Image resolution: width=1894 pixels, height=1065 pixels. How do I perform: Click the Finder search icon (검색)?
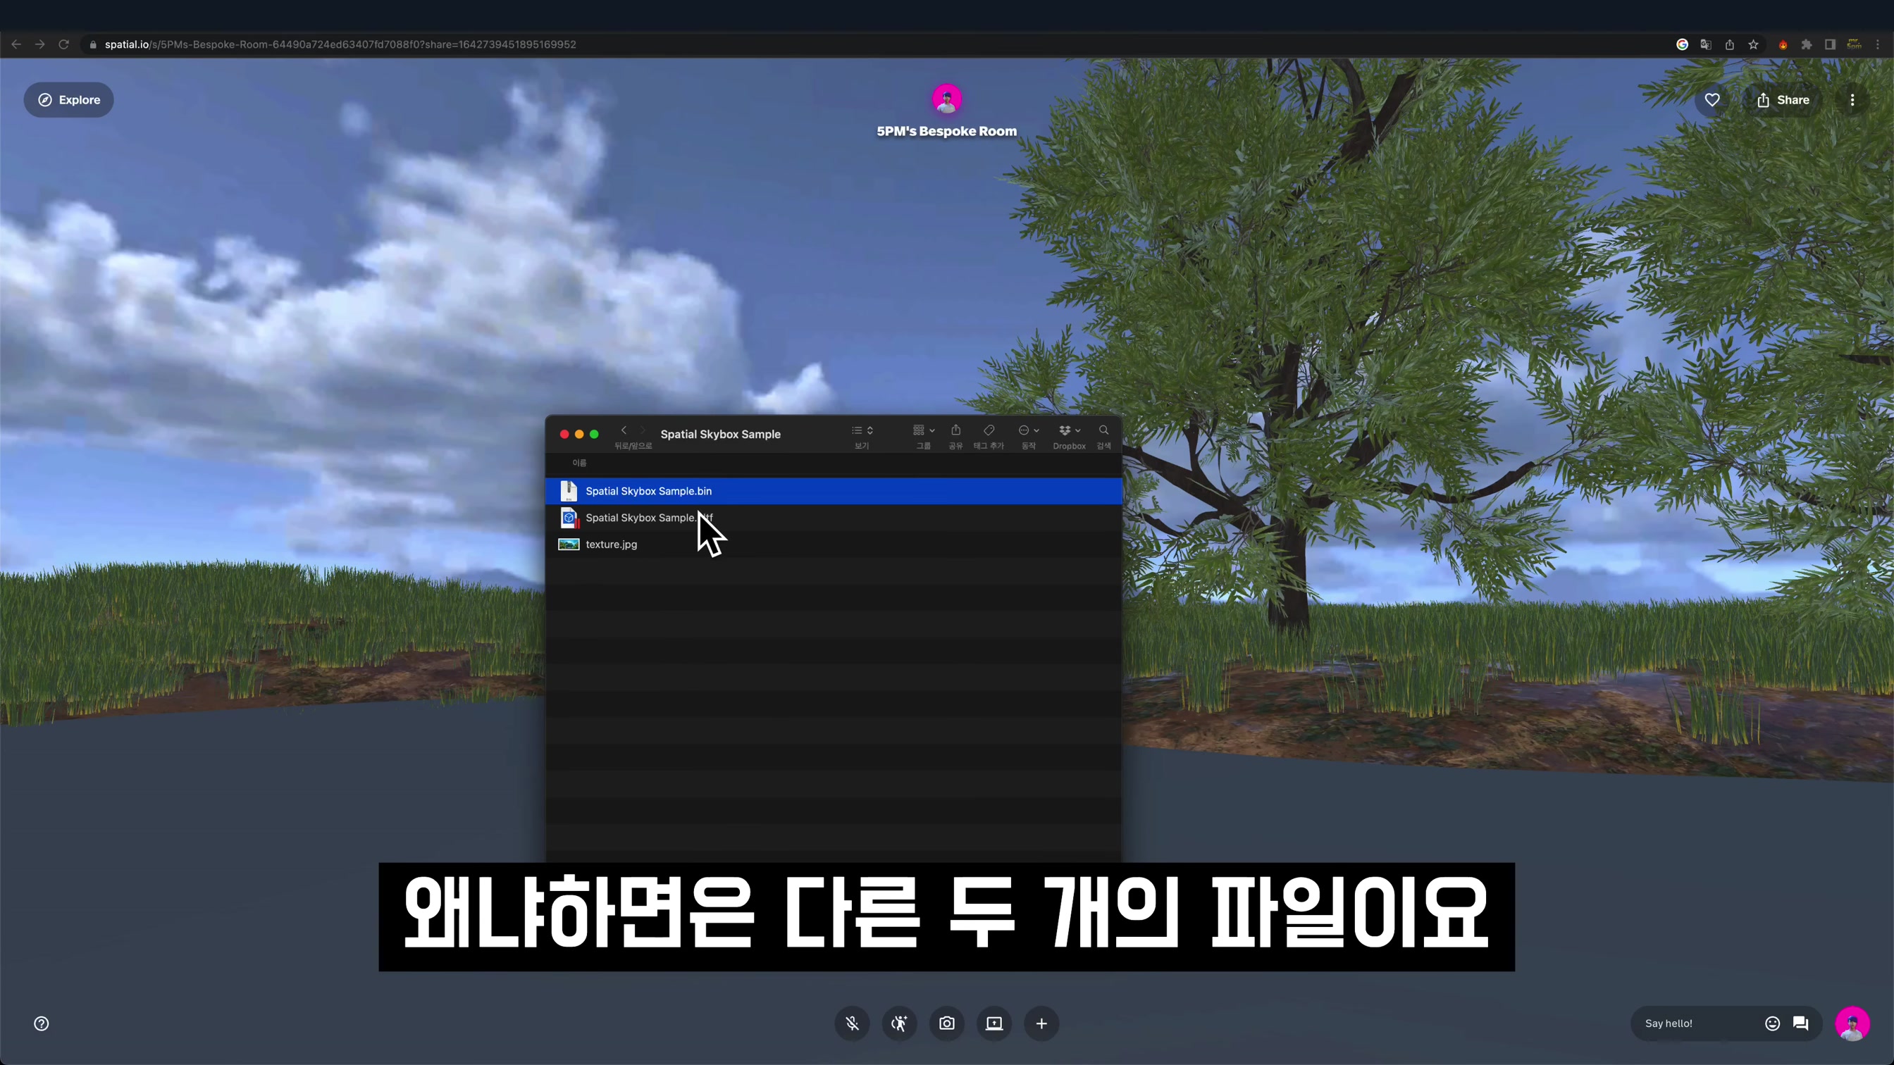pos(1103,430)
